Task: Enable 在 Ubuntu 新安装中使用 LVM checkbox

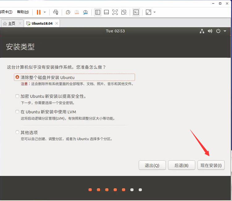Action: tap(17, 111)
